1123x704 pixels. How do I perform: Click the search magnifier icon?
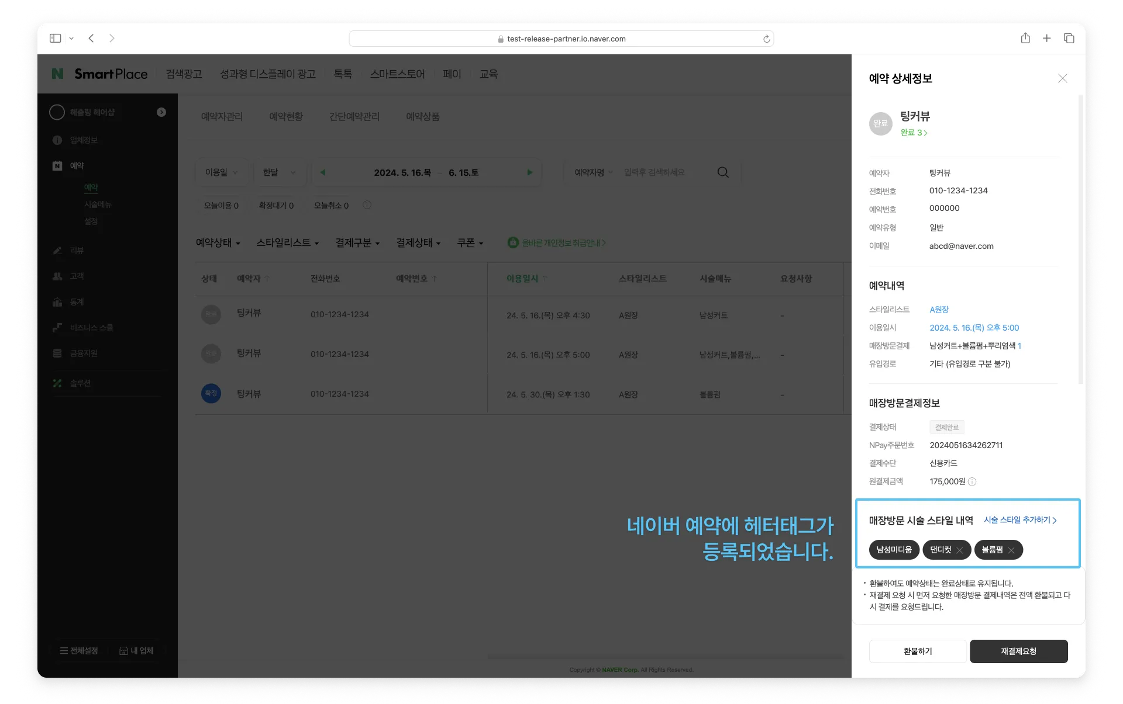[723, 172]
